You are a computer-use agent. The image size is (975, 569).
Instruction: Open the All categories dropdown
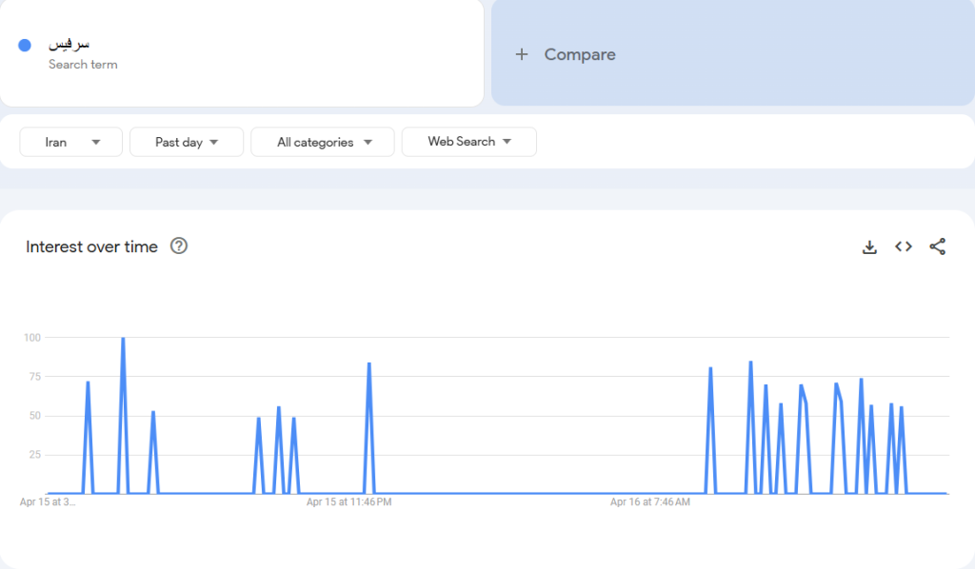coord(322,142)
